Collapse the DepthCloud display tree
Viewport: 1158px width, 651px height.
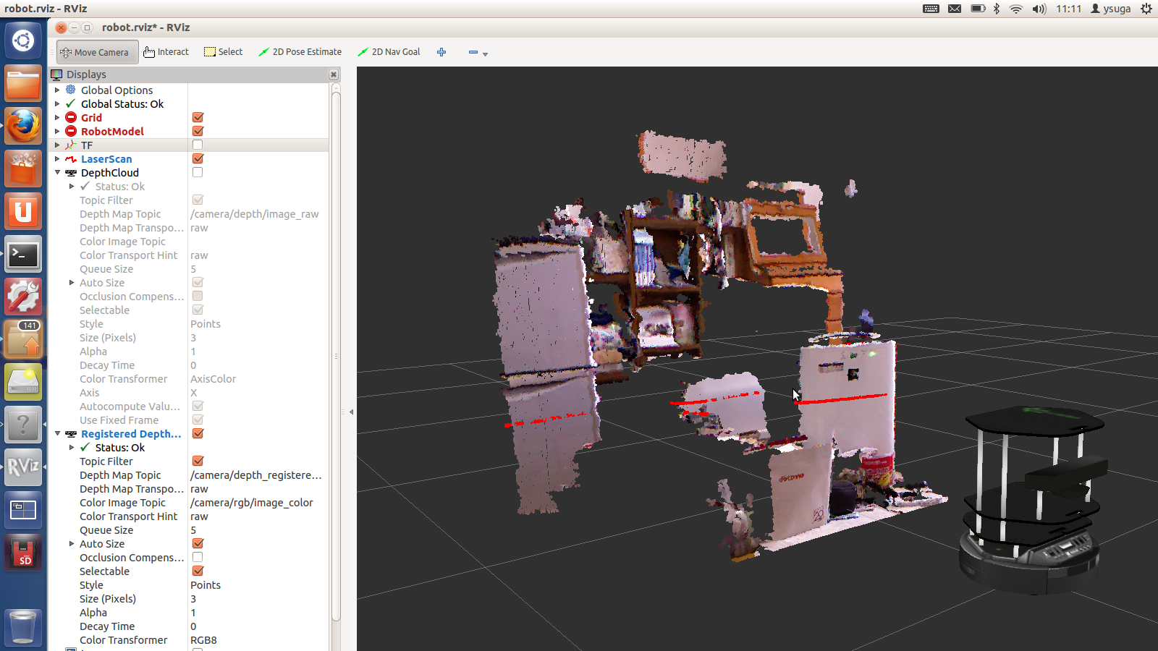[57, 173]
